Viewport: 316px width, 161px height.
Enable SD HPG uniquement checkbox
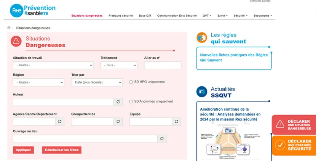pyautogui.click(x=131, y=82)
